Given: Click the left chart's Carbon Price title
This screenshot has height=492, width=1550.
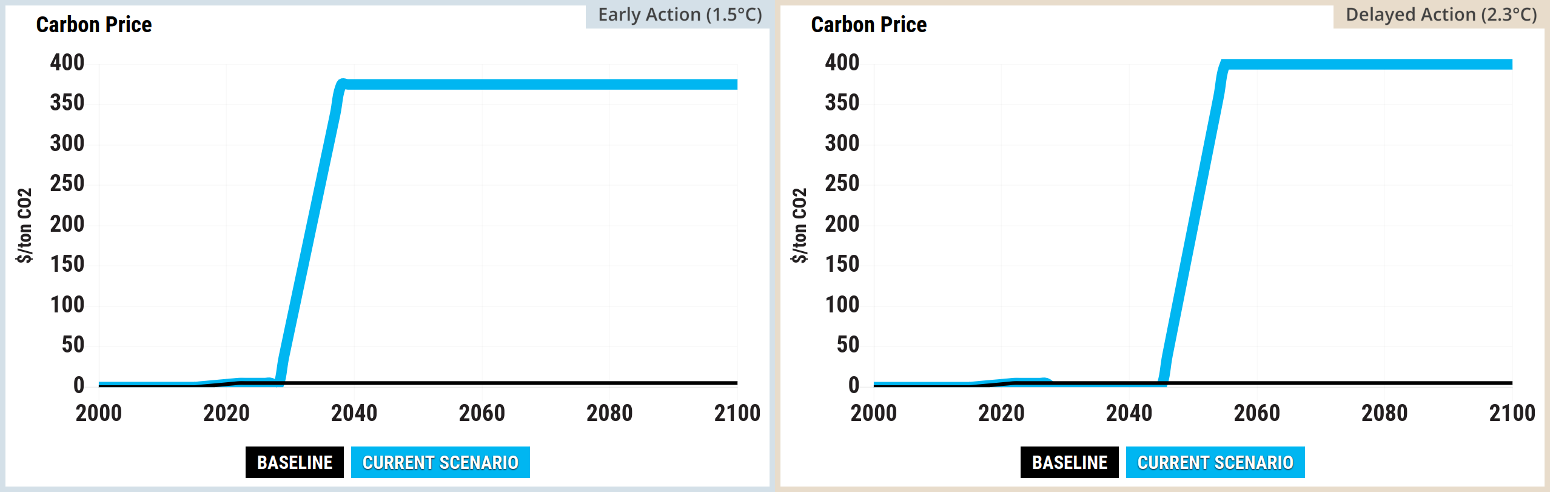Looking at the screenshot, I should (x=94, y=25).
